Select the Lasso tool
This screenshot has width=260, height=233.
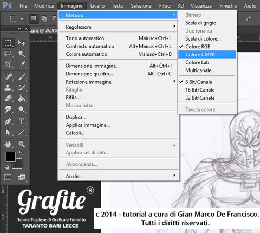(8, 54)
